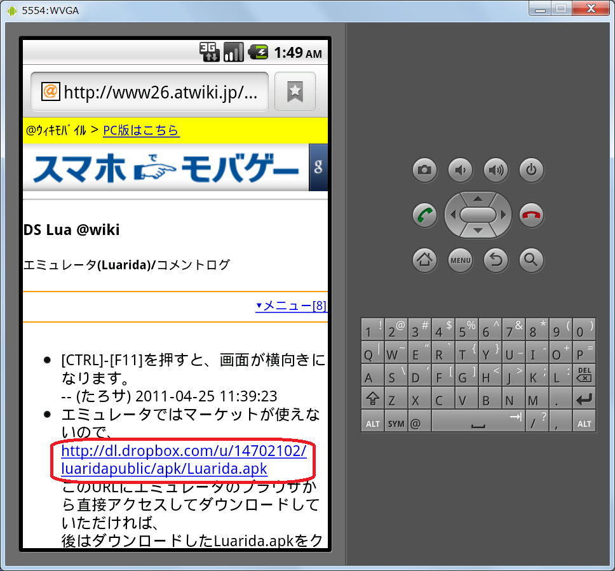Image resolution: width=615 pixels, height=571 pixels.
Task: Tap the スマホでモバゲー banner ad
Action: point(166,168)
